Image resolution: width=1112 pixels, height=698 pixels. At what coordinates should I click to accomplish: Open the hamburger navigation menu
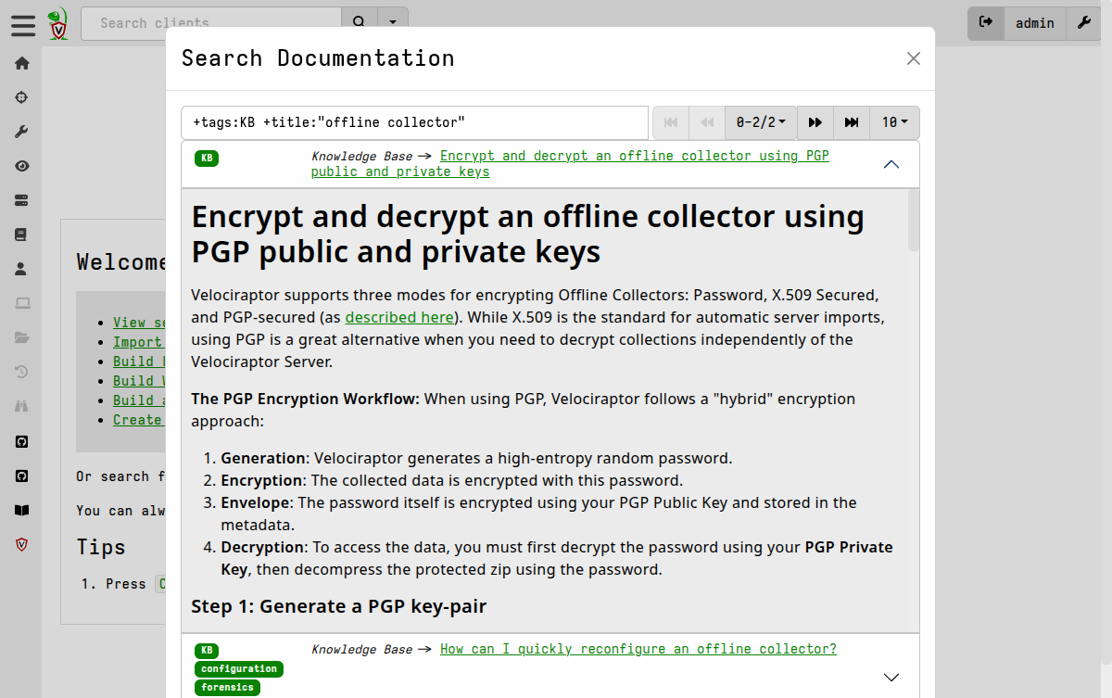click(23, 25)
